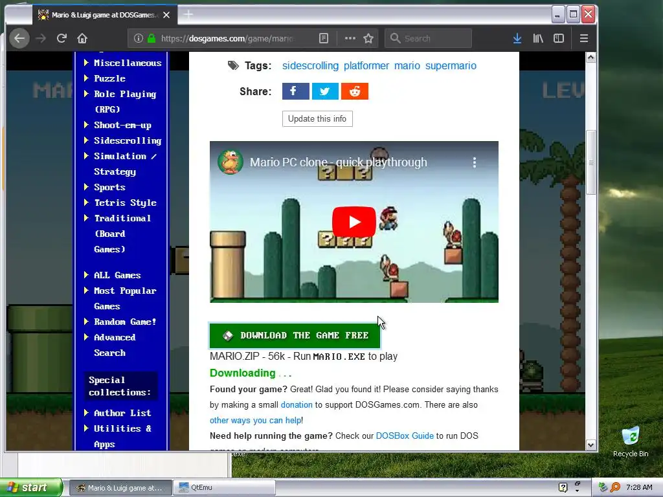Open the Advanced Search link
This screenshot has height=497, width=663.
[x=115, y=346]
